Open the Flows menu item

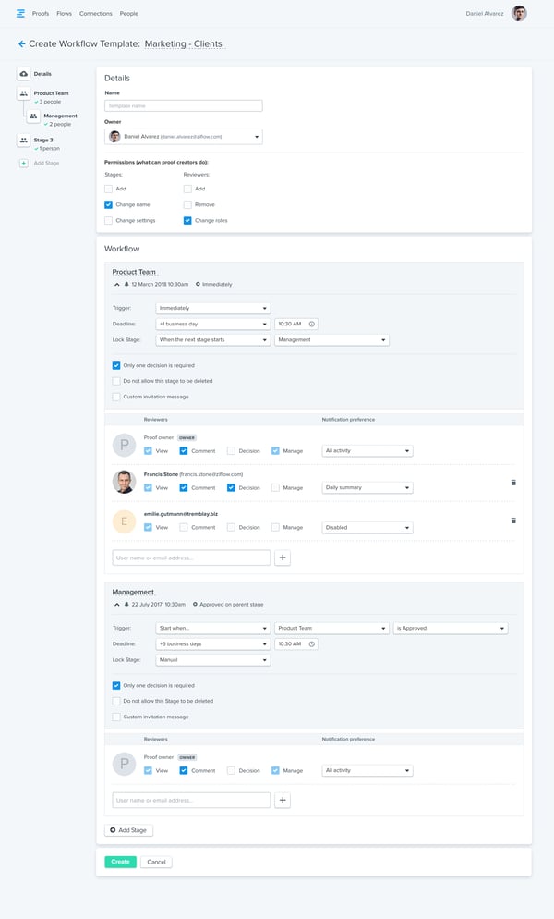(64, 14)
